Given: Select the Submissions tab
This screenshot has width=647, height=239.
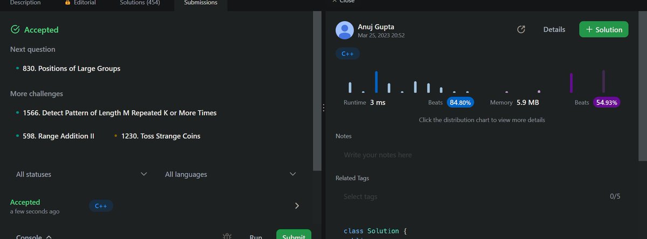Looking at the screenshot, I should [x=201, y=3].
